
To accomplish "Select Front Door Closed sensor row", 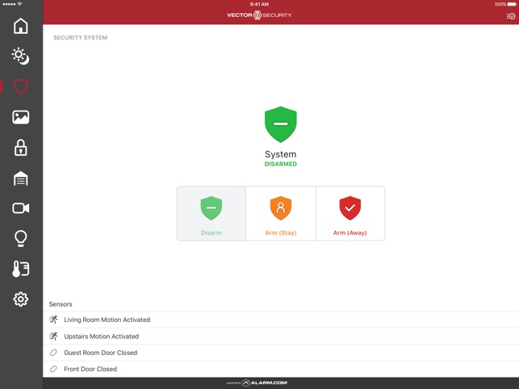I will pos(281,369).
